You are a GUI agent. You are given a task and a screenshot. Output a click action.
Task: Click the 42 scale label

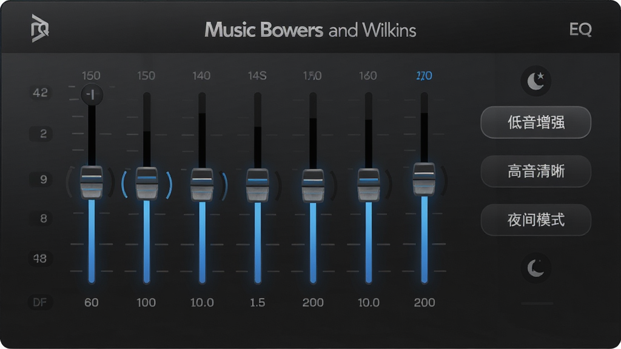click(x=41, y=93)
